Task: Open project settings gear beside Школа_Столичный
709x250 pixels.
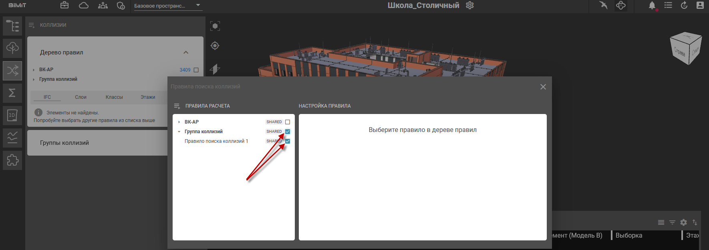Action: [470, 6]
